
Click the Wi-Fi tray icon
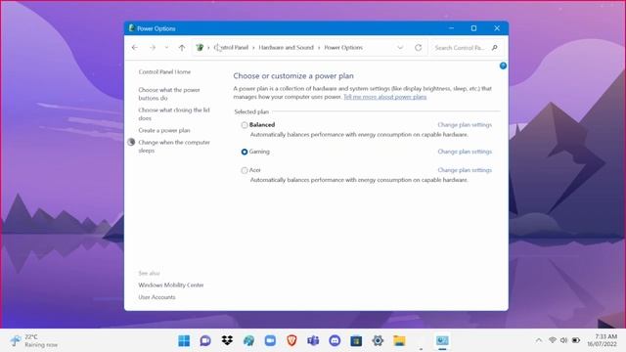pos(553,340)
